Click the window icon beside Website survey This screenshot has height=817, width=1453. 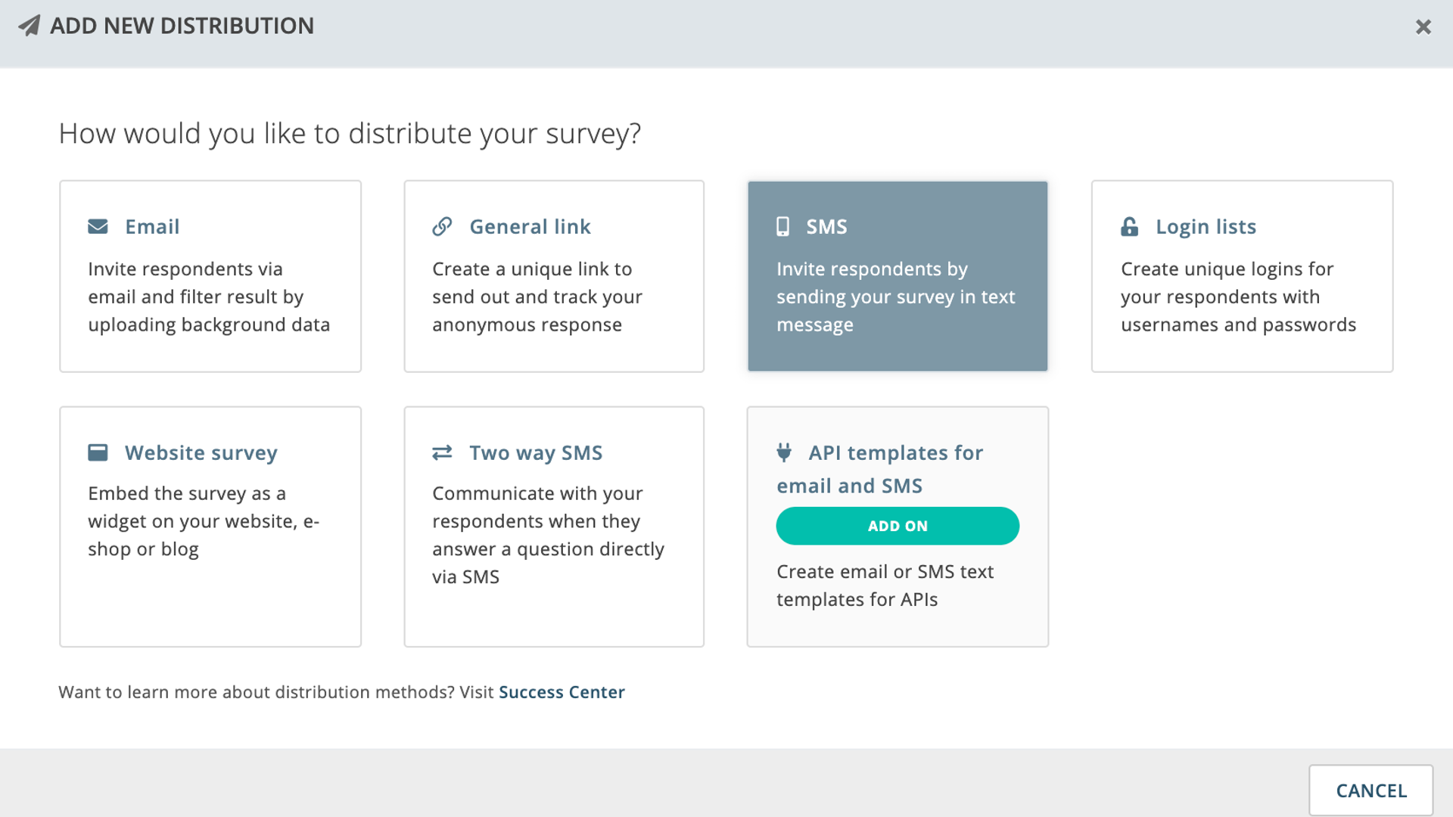pyautogui.click(x=98, y=452)
